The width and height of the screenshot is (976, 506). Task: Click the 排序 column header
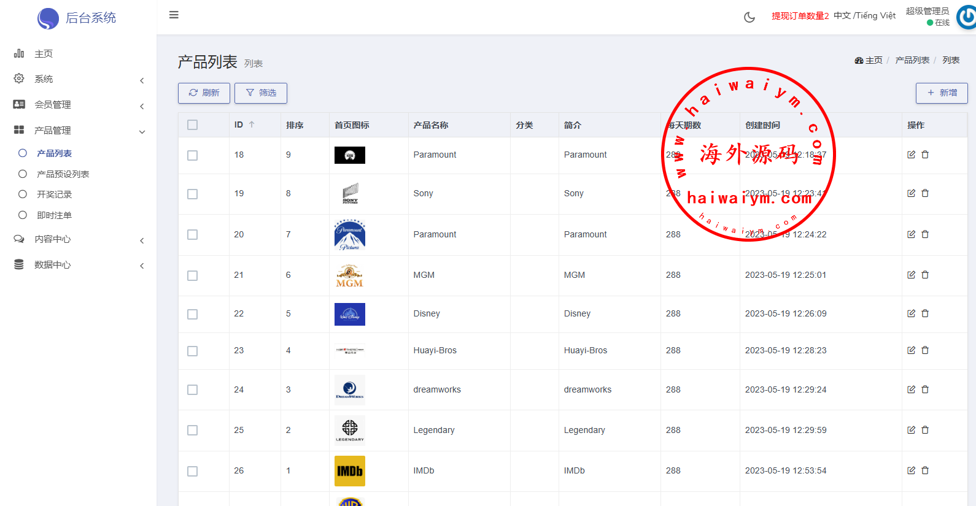click(x=295, y=125)
